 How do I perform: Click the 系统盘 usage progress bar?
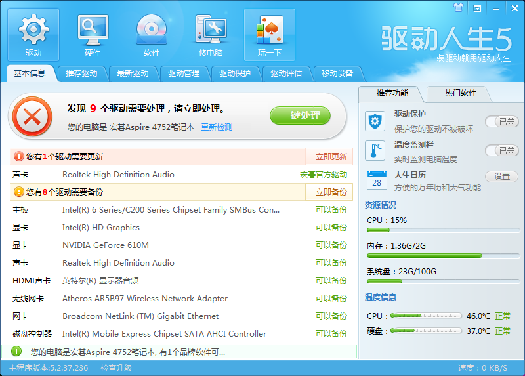click(x=443, y=282)
